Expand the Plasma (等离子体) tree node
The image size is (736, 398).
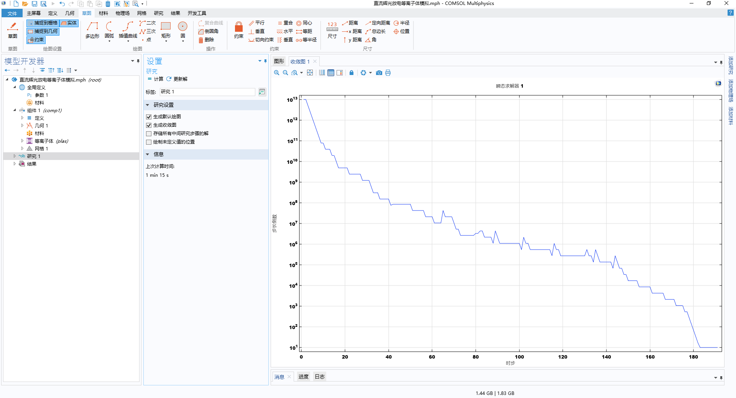pyautogui.click(x=22, y=141)
